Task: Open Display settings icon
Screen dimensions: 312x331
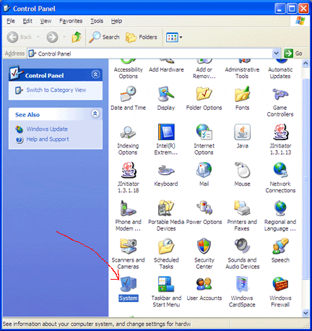Action: (x=166, y=98)
